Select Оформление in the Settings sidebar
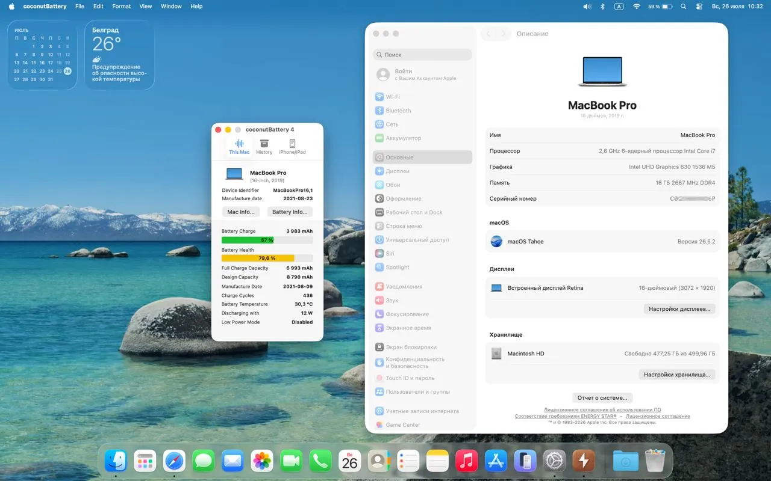 point(422,199)
